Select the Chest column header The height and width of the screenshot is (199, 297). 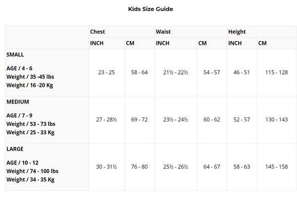click(98, 32)
